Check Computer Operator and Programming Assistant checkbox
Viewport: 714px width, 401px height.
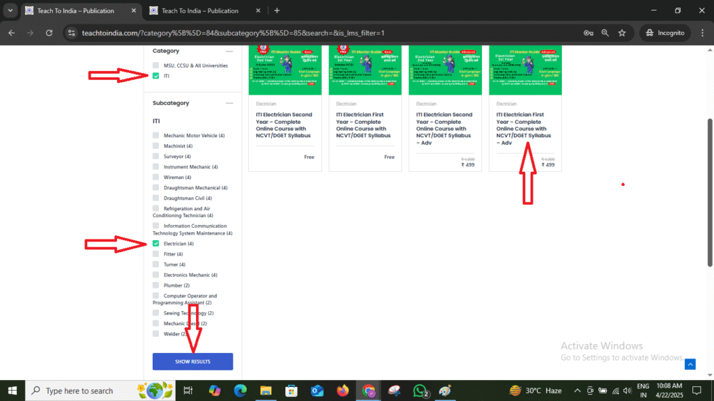pyautogui.click(x=155, y=296)
